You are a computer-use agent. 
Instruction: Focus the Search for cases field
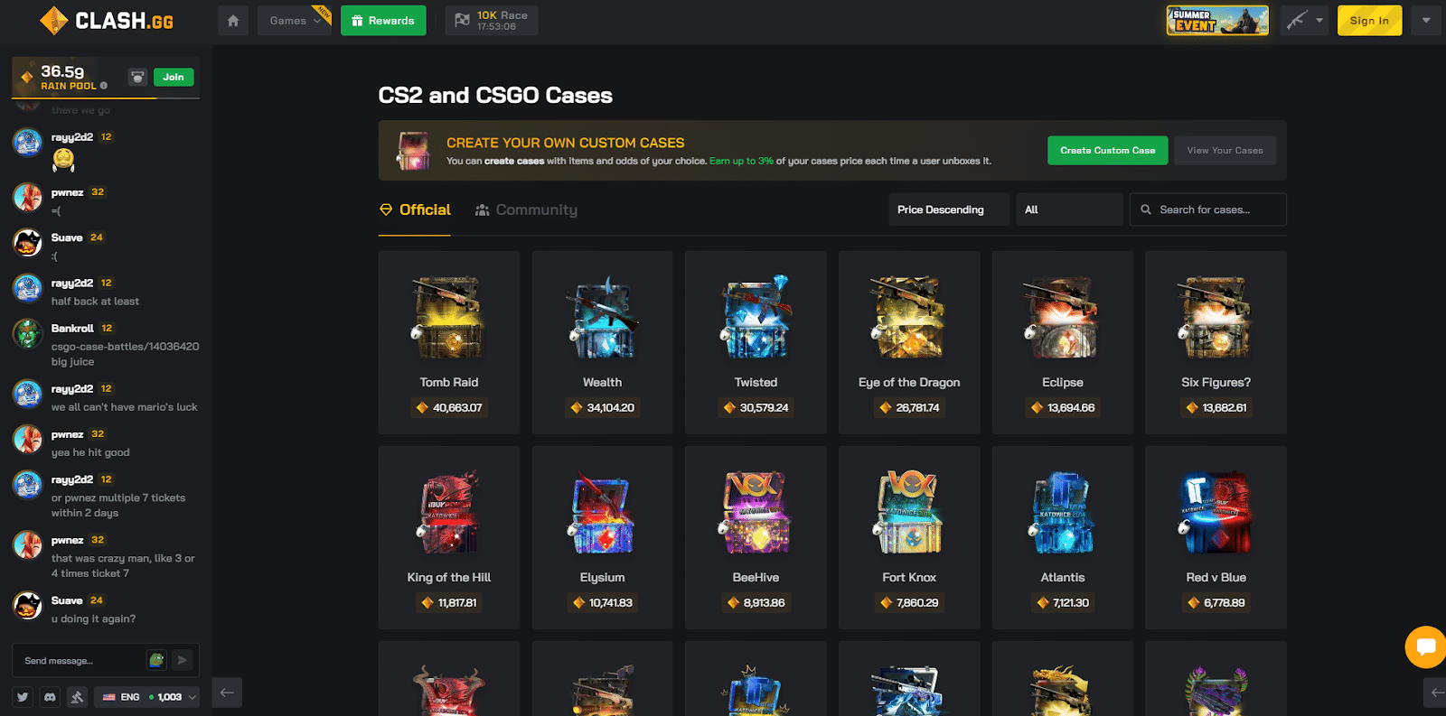tap(1207, 209)
